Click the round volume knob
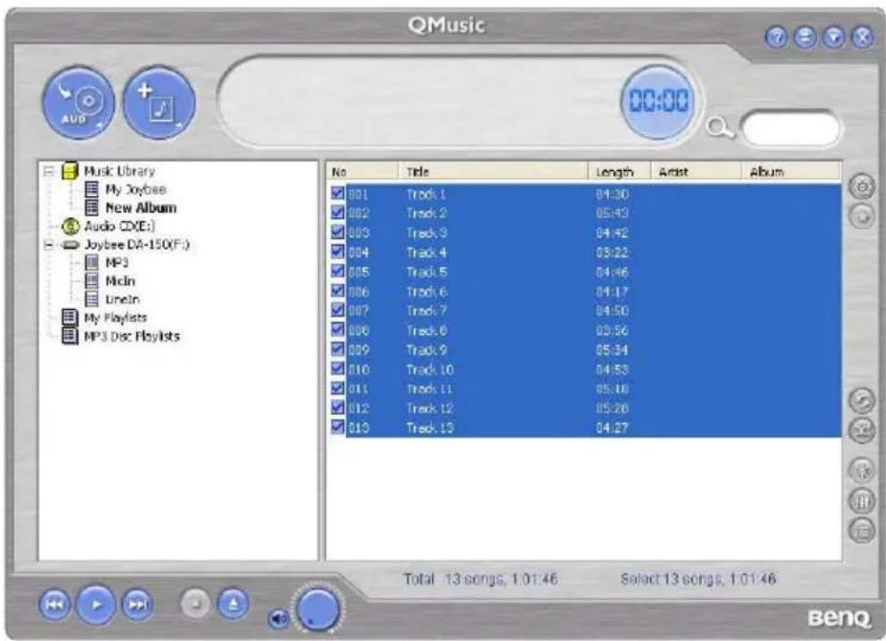This screenshot has width=886, height=641. (x=318, y=609)
